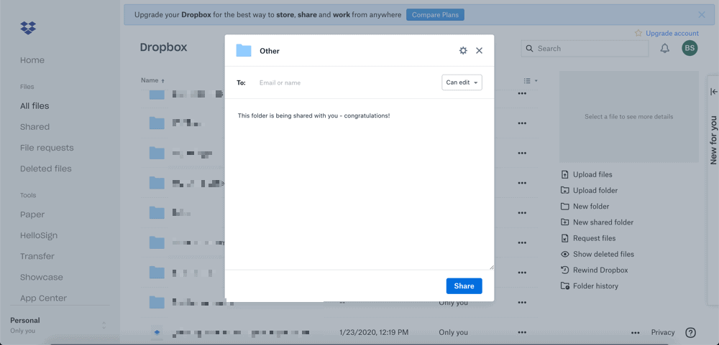The height and width of the screenshot is (345, 719).
Task: Collapse the details pane arrow
Action: (713, 92)
